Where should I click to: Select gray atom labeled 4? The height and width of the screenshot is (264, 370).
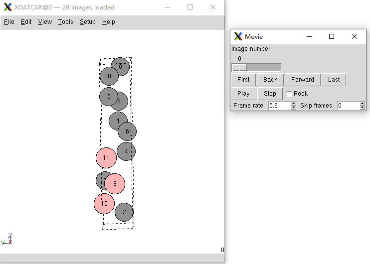pyautogui.click(x=126, y=151)
